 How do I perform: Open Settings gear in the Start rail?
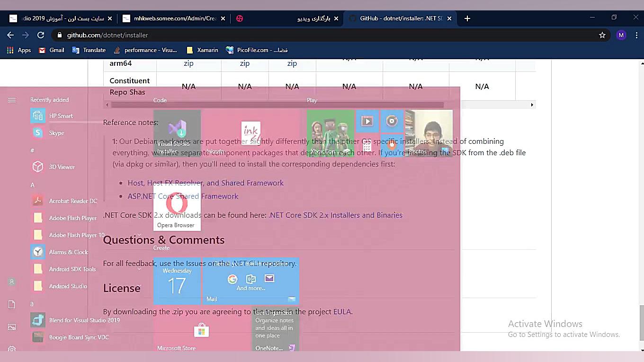coord(12,349)
